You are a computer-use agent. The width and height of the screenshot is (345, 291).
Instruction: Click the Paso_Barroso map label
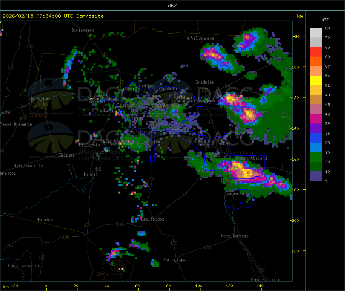pos(235,236)
